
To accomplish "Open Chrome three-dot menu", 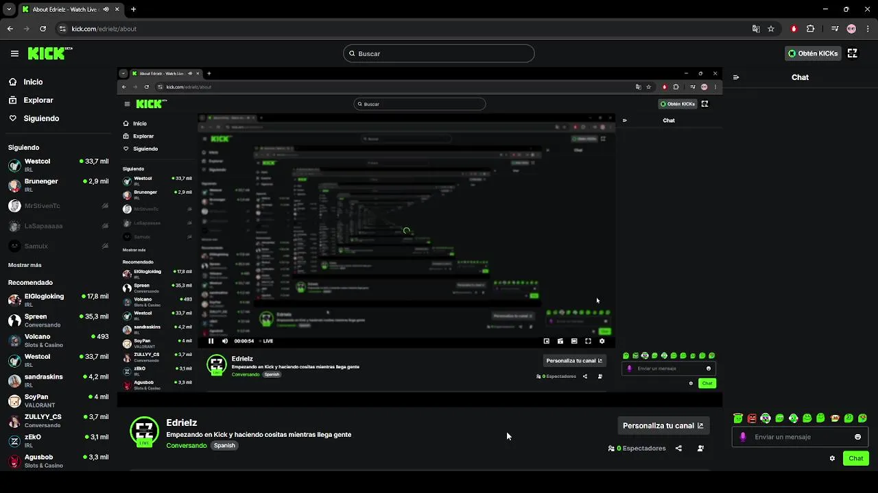I will click(x=867, y=29).
